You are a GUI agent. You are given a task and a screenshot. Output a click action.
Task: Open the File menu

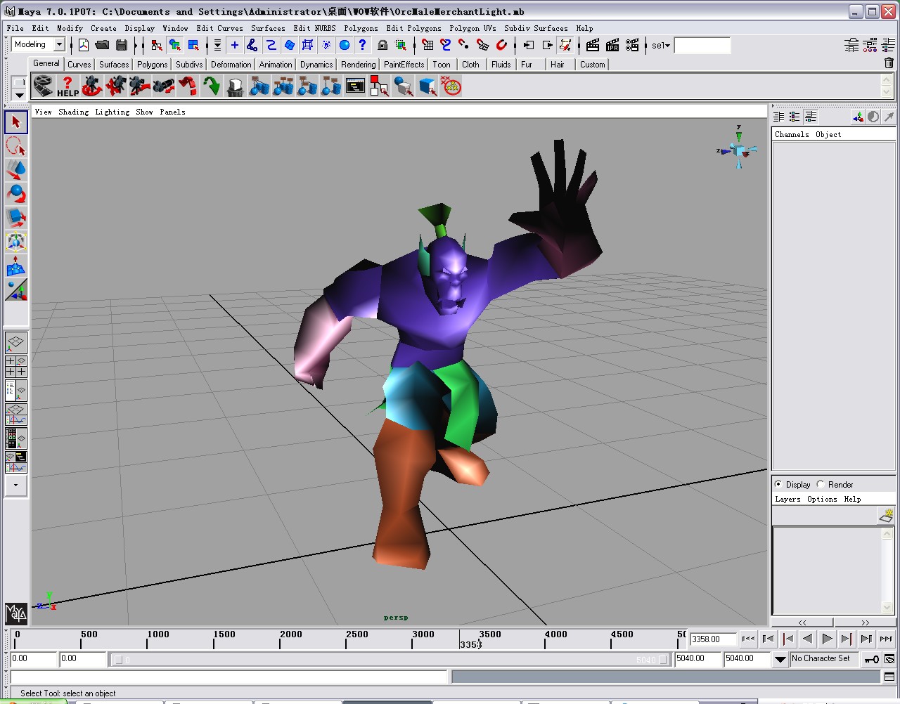15,28
